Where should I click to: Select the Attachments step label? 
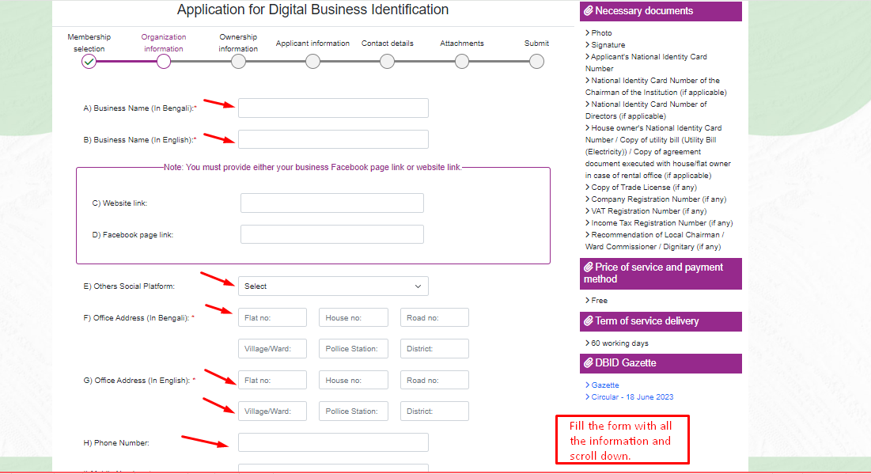coord(462,44)
